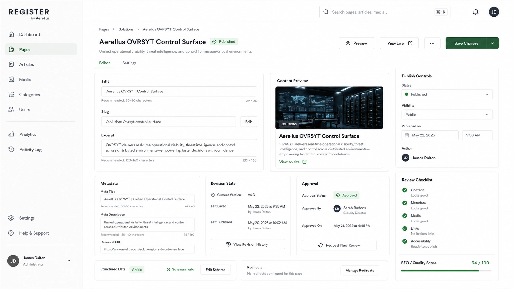Toggle the Accessibility checklist checkmark
The image size is (514, 289).
pyautogui.click(x=405, y=241)
